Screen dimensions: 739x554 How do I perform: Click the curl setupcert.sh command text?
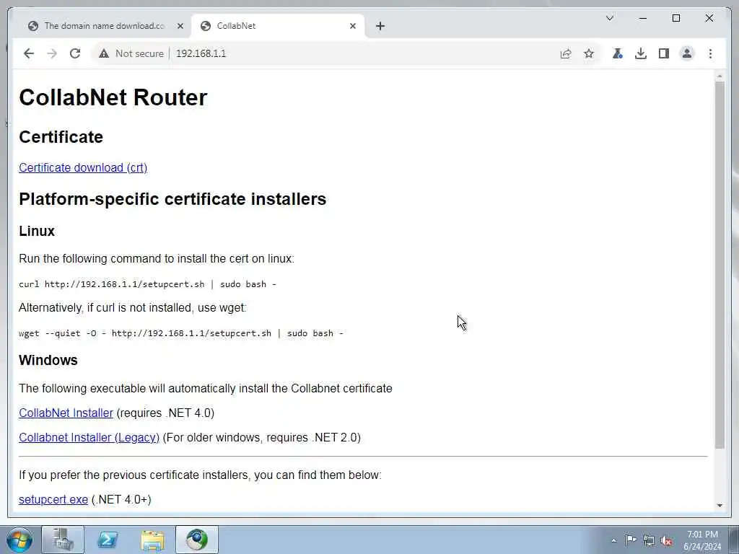tap(147, 284)
